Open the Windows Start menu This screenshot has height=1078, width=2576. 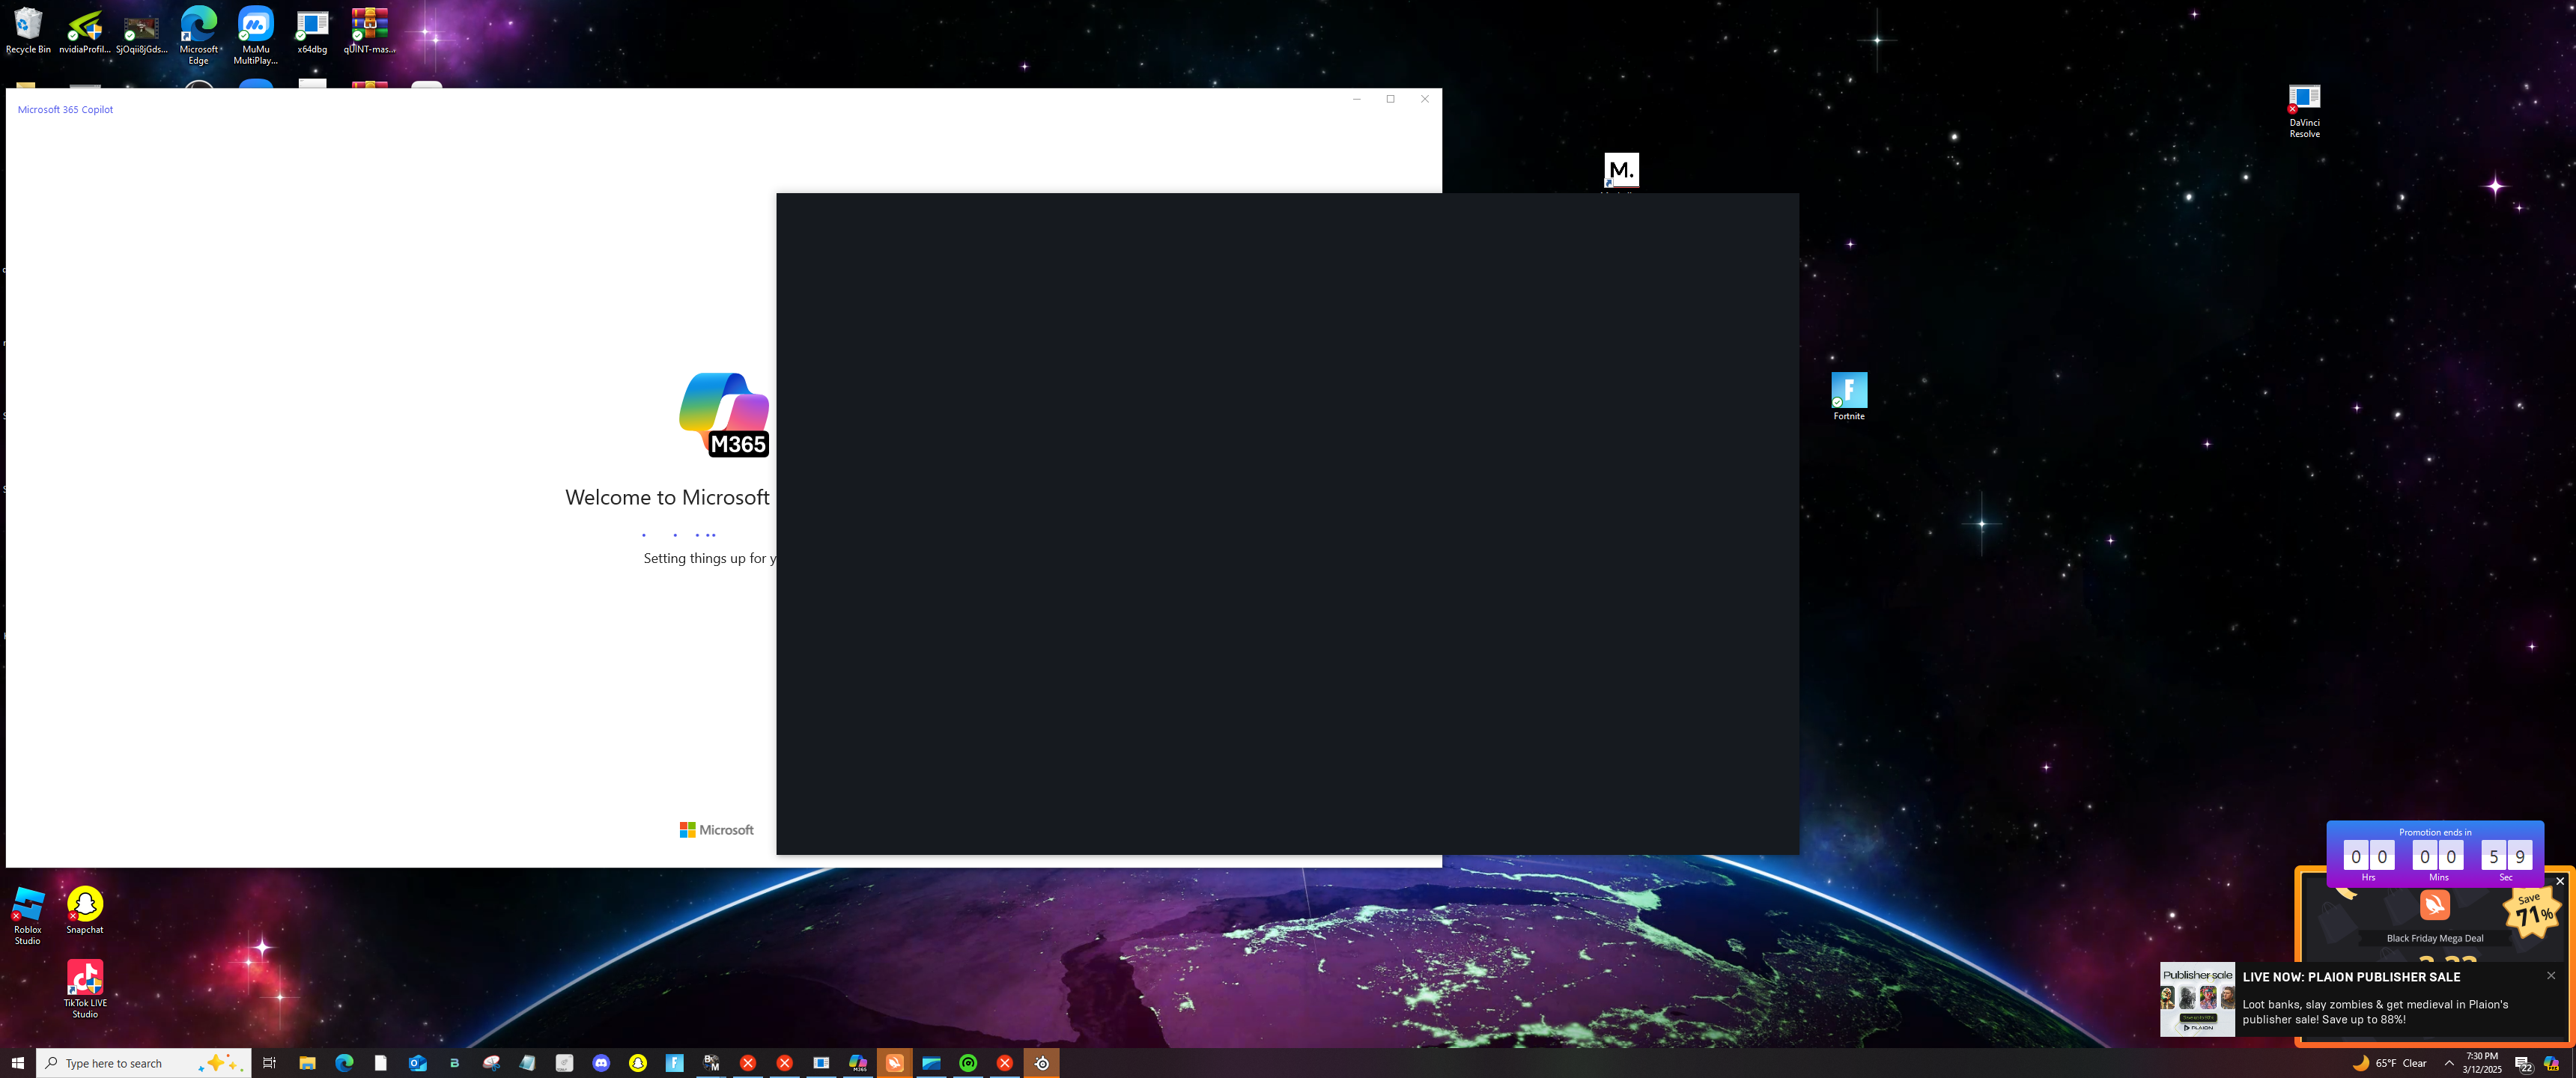click(18, 1063)
